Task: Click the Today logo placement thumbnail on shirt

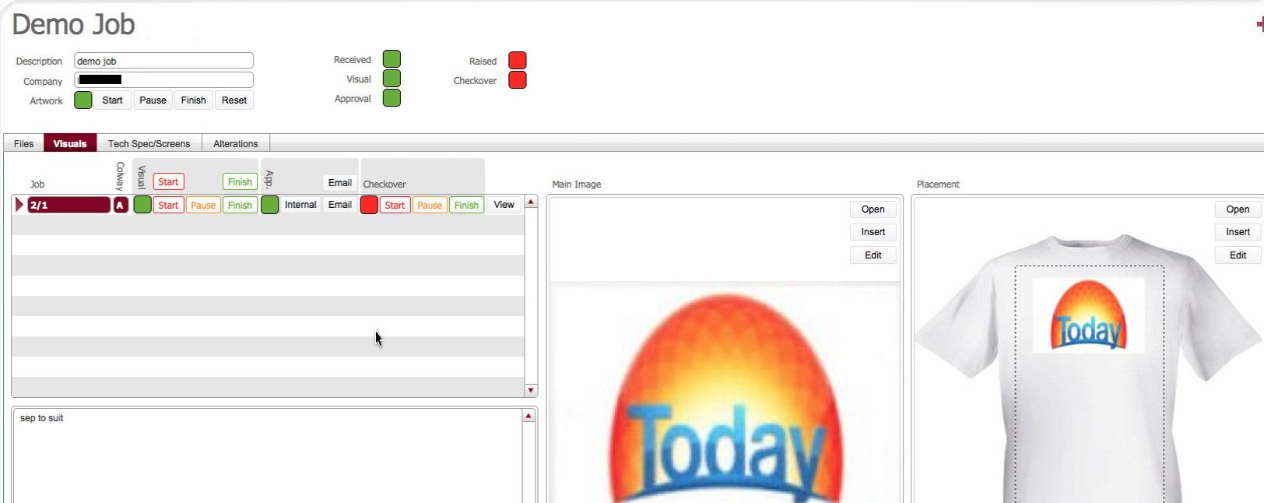Action: (1088, 315)
